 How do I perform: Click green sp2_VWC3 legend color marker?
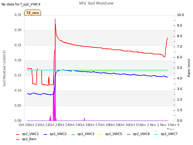tap(73, 134)
